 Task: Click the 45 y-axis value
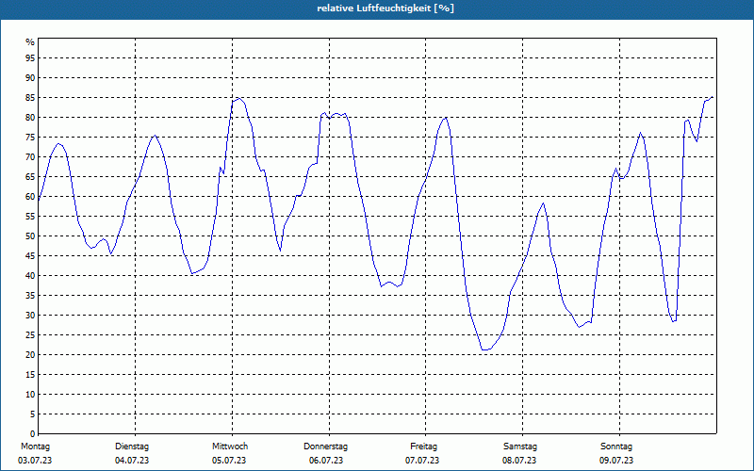[30, 255]
